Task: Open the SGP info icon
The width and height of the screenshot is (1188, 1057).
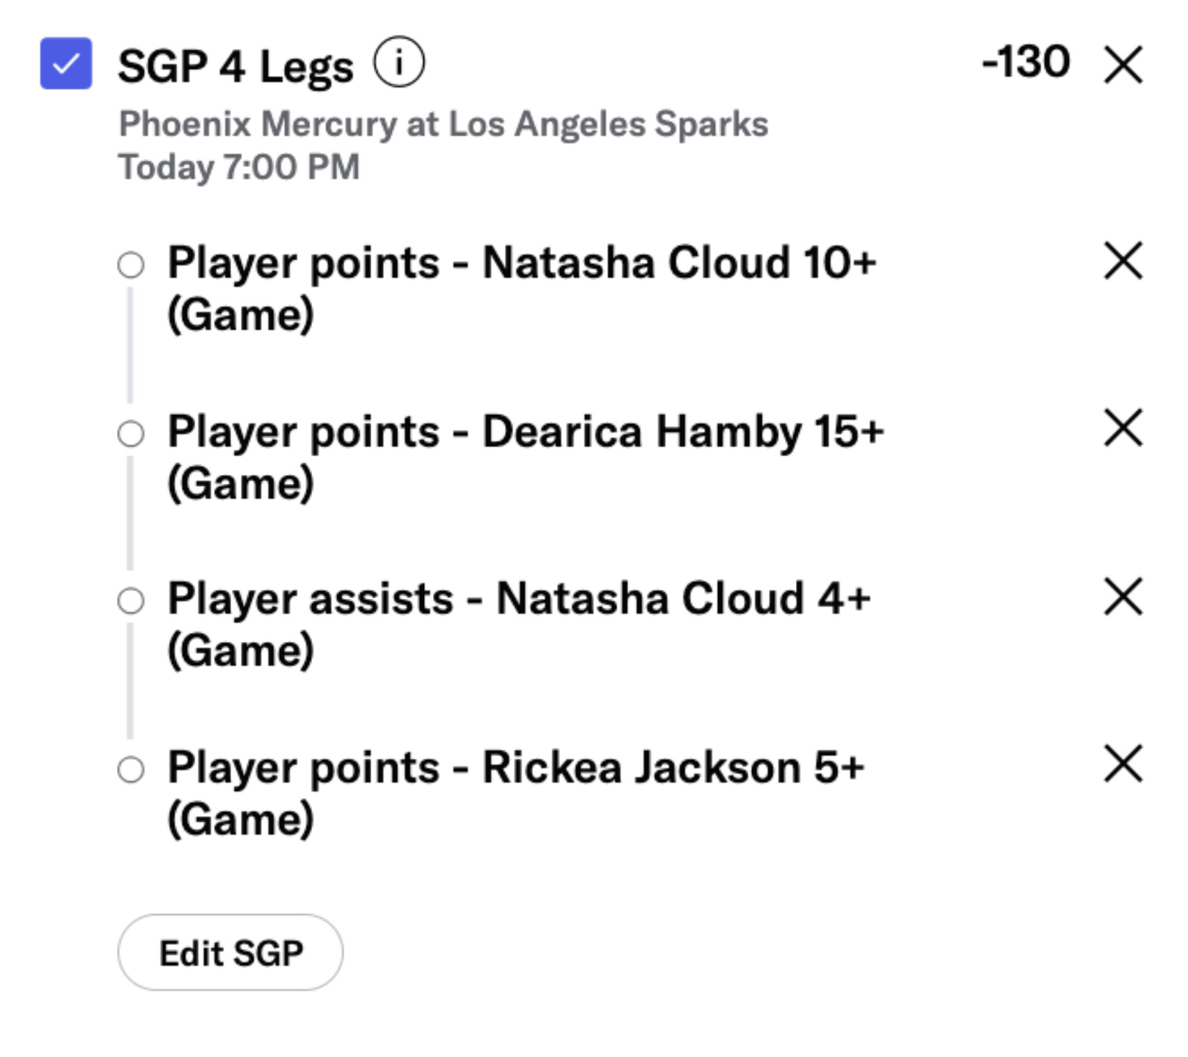Action: tap(399, 63)
